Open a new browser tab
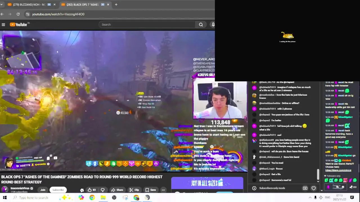 click(116, 4)
